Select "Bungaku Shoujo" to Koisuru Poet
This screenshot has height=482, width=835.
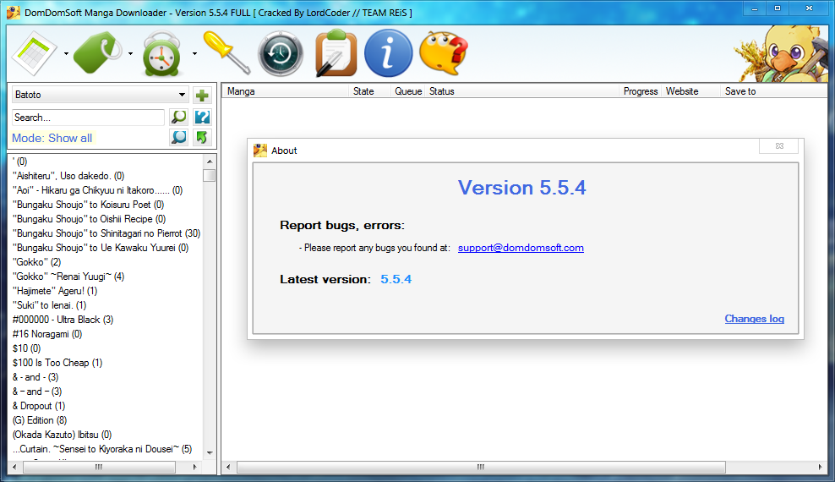pyautogui.click(x=88, y=205)
